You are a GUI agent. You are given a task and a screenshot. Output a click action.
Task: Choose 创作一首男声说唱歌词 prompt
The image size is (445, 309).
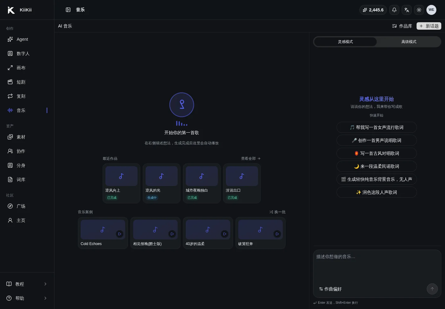(376, 140)
